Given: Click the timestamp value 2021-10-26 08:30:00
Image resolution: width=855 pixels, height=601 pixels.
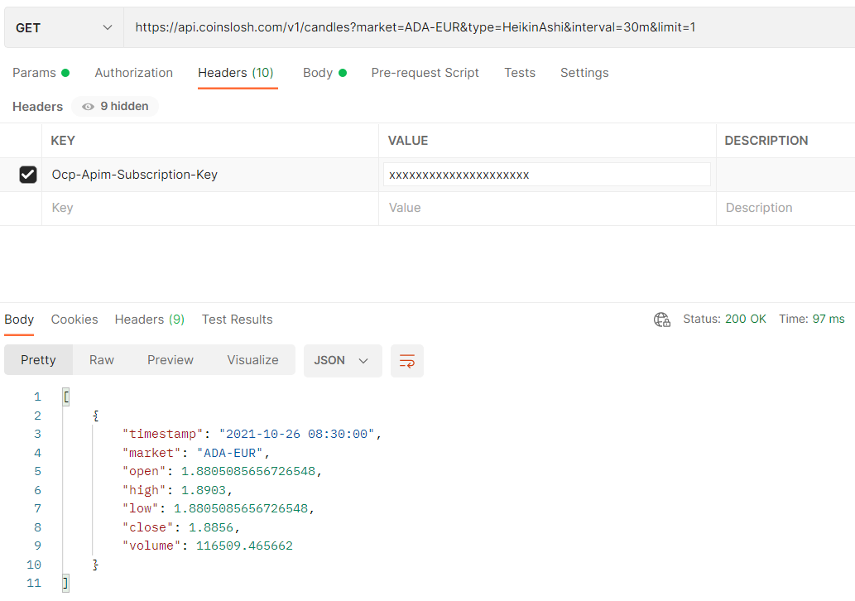Looking at the screenshot, I should (x=297, y=434).
